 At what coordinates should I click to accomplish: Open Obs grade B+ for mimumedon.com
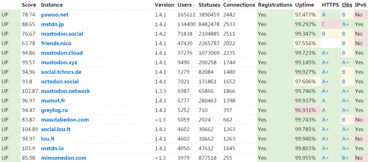click(346, 158)
